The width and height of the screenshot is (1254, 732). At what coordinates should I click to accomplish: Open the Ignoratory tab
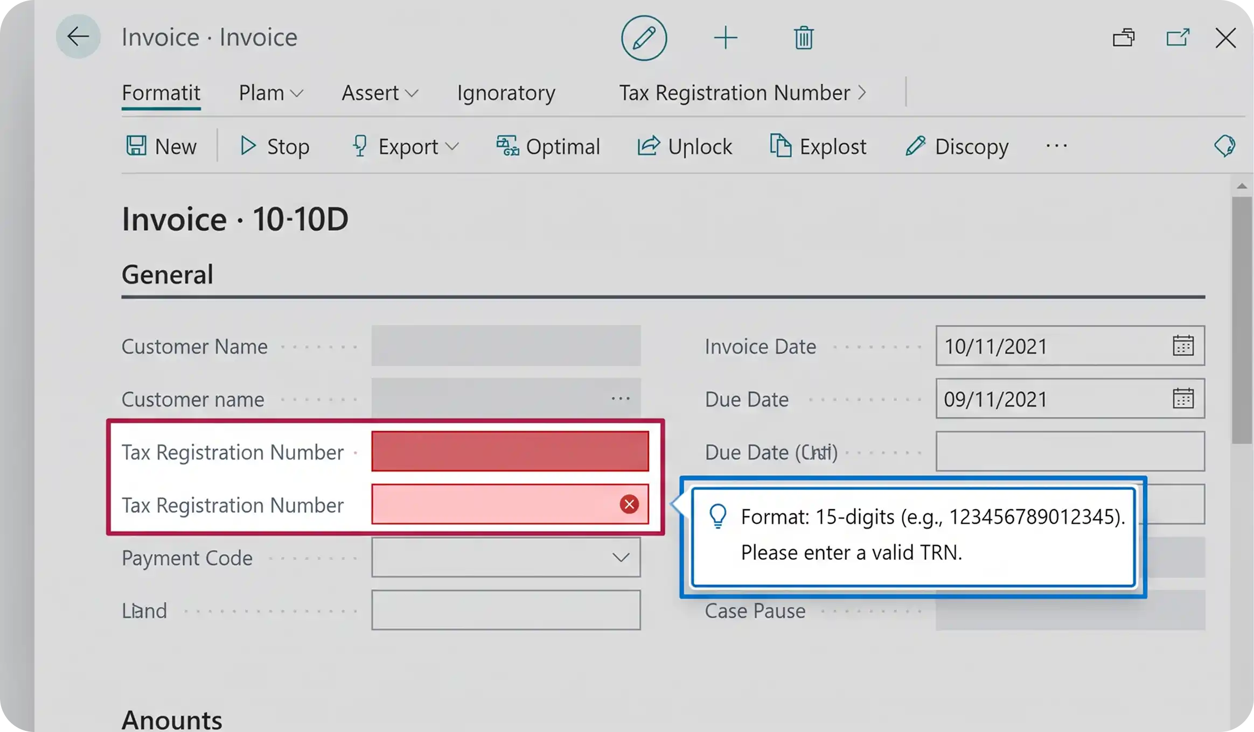click(x=506, y=93)
